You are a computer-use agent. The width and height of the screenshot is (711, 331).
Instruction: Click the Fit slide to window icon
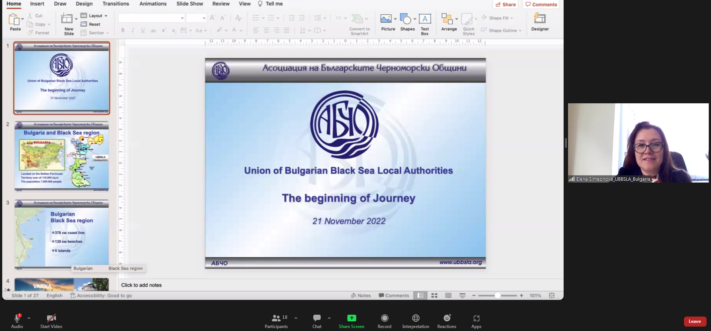tap(552, 295)
